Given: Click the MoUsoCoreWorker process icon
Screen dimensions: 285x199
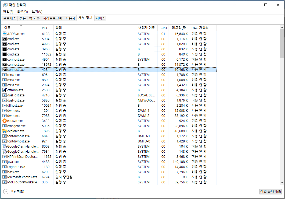Looking at the screenshot, I should click(5, 182).
